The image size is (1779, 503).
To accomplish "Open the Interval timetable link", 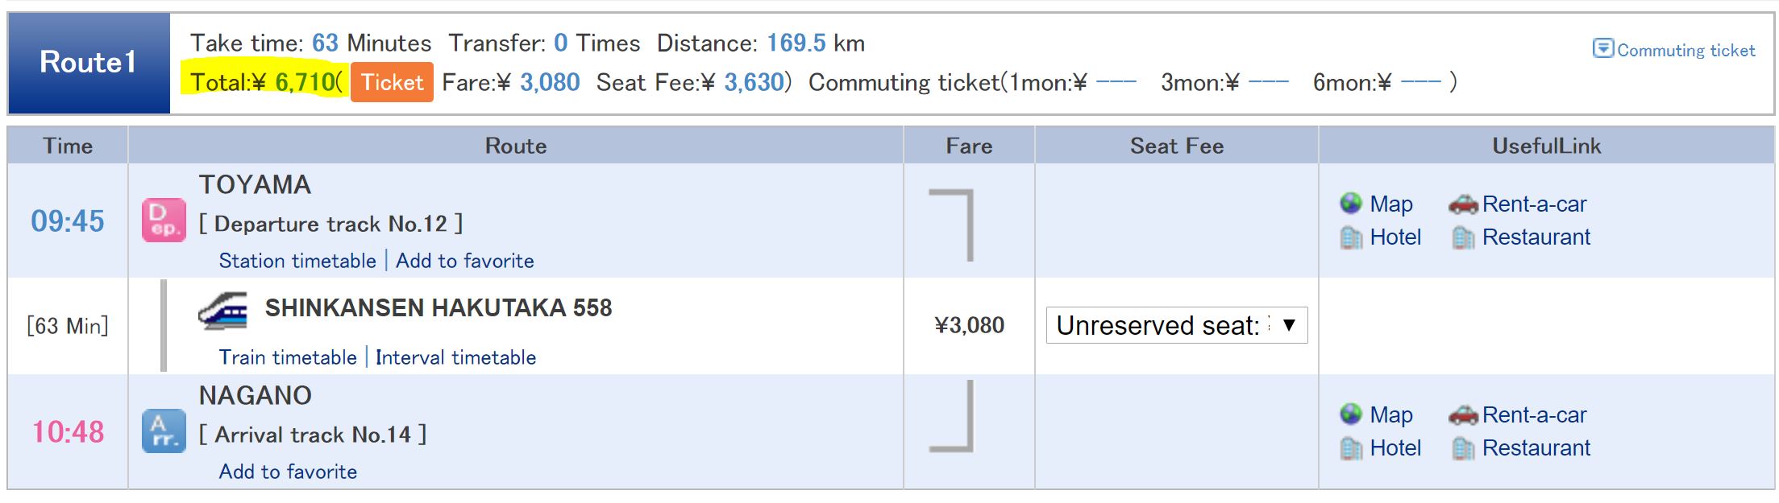I will [x=455, y=357].
